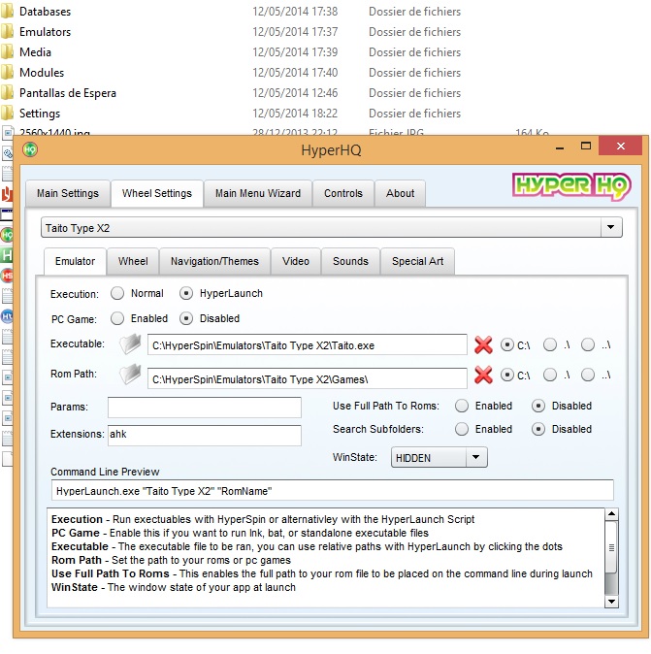Click the Executable browse folder icon
Image resolution: width=651 pixels, height=654 pixels.
[x=130, y=344]
